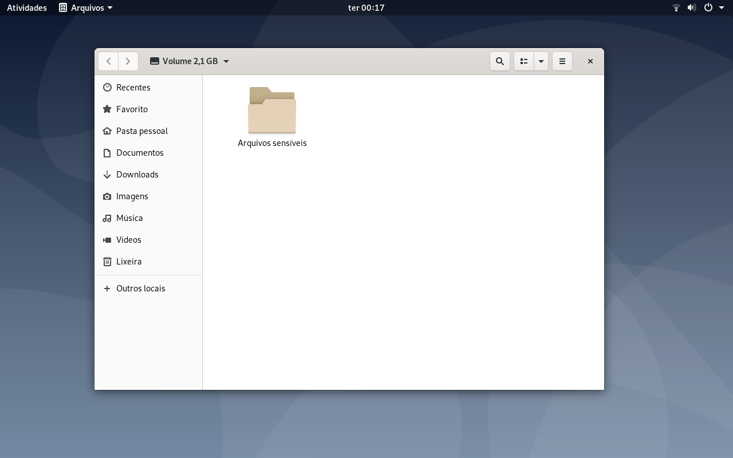Open Downloads in the sidebar
The height and width of the screenshot is (458, 733).
tap(148, 175)
